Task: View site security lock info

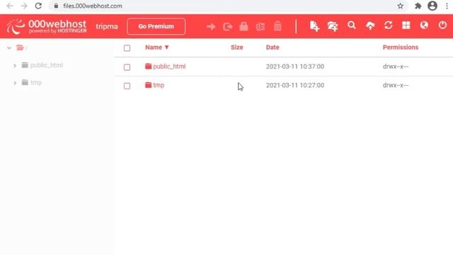Action: [56, 6]
